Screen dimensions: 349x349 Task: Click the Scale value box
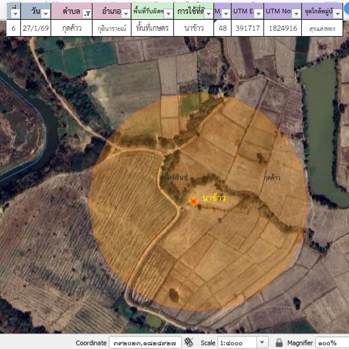tap(236, 343)
